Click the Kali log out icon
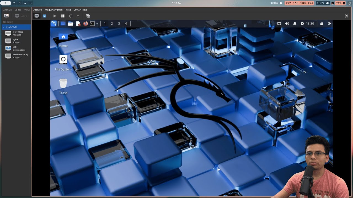The width and height of the screenshot is (353, 198). (329, 24)
